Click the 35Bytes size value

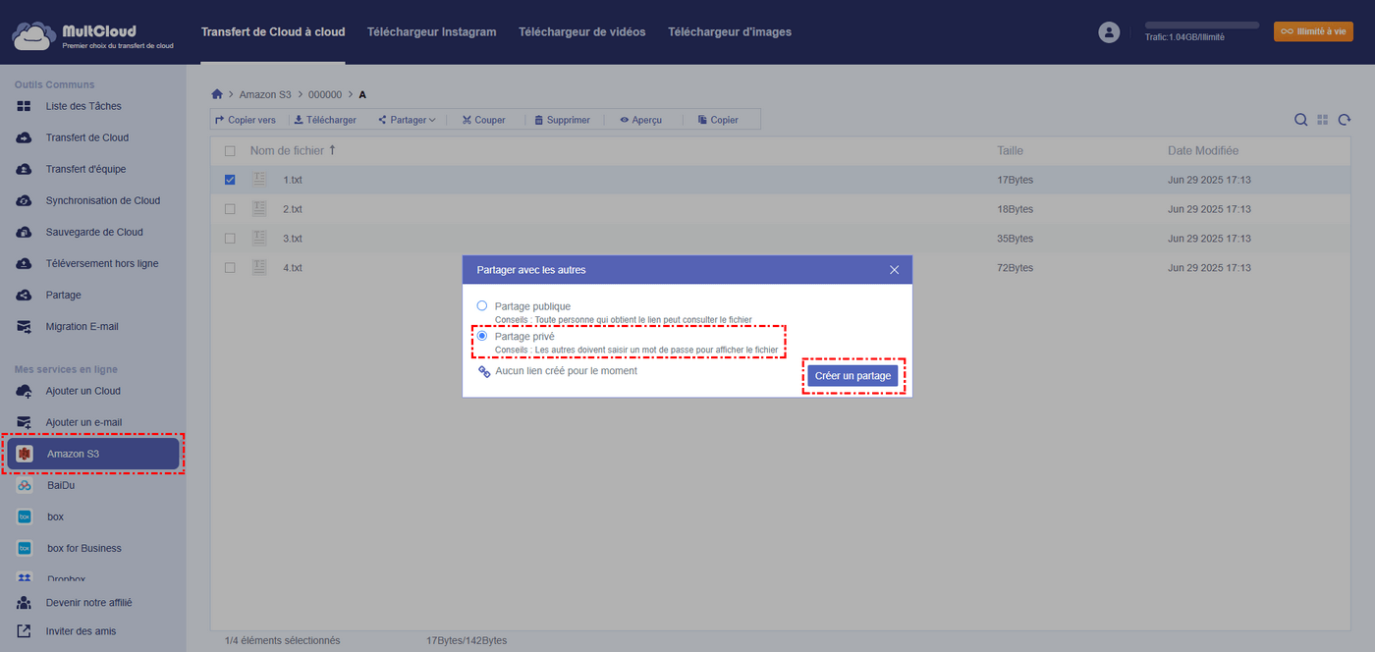[x=1016, y=239]
